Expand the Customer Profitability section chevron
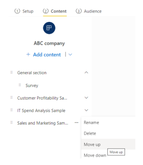The height and width of the screenshot is (165, 143). (86, 98)
